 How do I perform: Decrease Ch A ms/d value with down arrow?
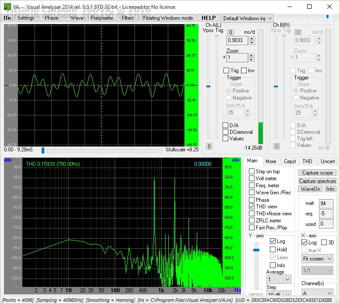(x=251, y=43)
